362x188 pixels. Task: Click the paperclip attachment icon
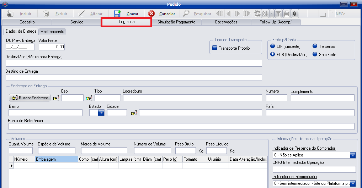tap(294, 14)
